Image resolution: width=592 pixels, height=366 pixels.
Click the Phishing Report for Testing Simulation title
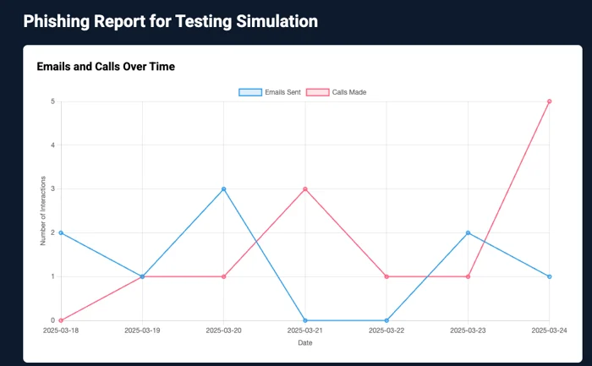coord(171,21)
